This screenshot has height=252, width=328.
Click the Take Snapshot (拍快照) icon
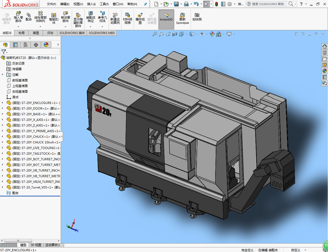tap(197, 17)
